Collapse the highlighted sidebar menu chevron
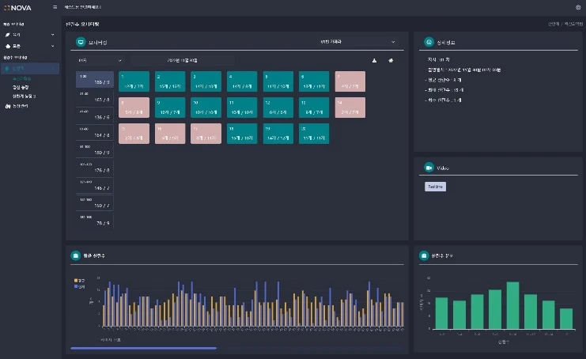 tap(52, 68)
